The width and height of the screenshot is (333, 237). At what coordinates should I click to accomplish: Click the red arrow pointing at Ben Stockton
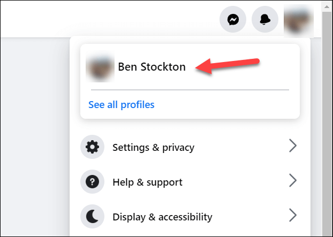[228, 65]
